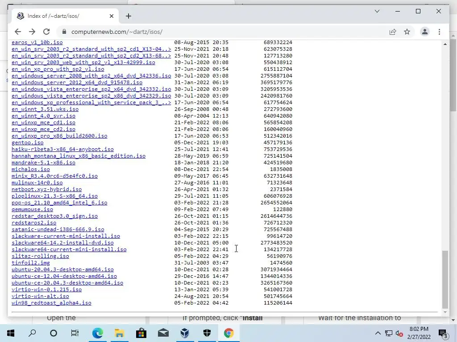The image size is (457, 342).
Task: Open taskbar Search
Action: 32,333
